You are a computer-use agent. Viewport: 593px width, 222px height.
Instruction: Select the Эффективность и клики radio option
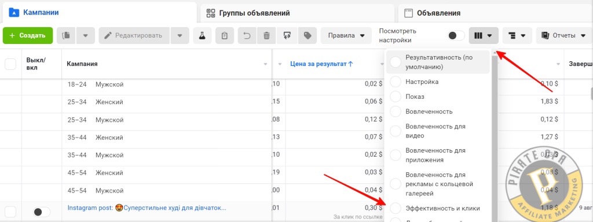pos(395,208)
